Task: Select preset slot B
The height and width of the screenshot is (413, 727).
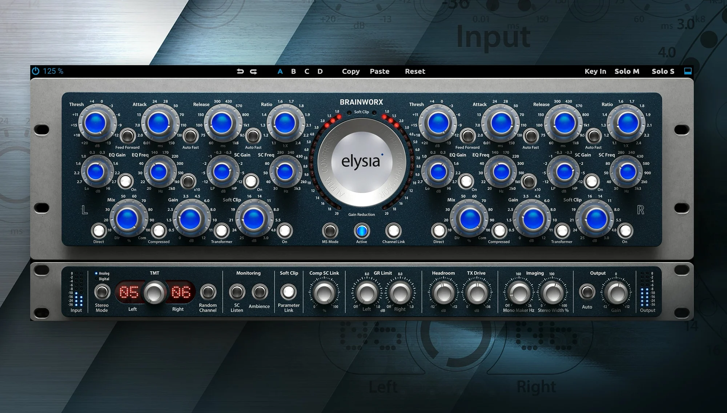Action: 293,71
